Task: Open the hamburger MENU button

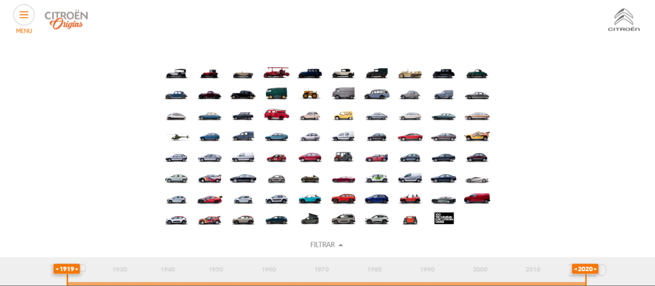Action: tap(24, 15)
